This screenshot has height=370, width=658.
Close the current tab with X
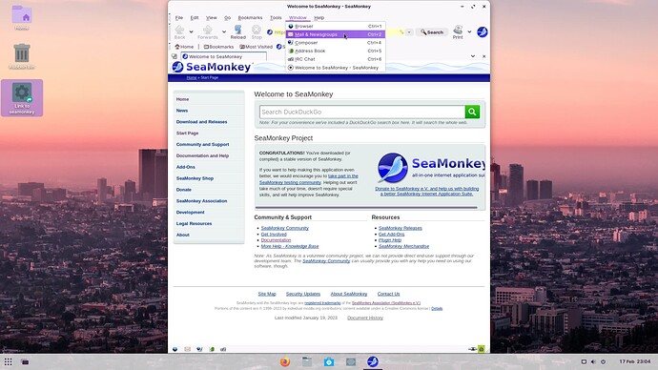(x=483, y=56)
